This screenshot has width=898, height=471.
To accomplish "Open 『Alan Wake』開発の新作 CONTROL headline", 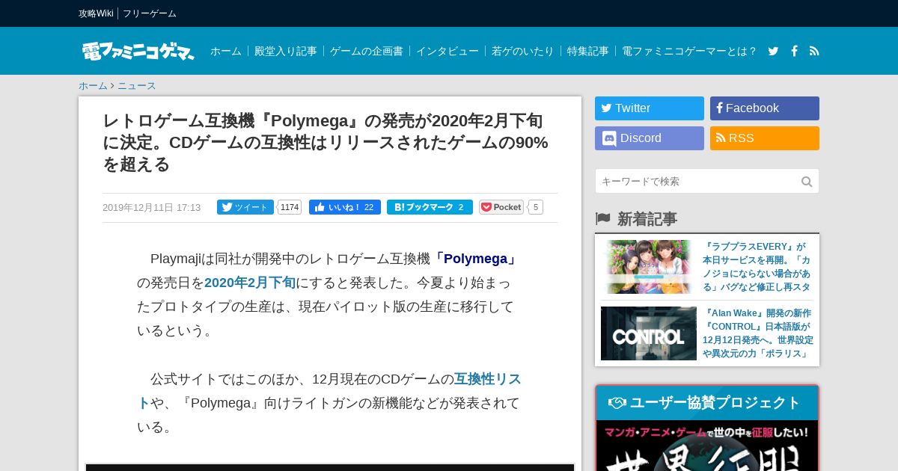I will click(757, 333).
